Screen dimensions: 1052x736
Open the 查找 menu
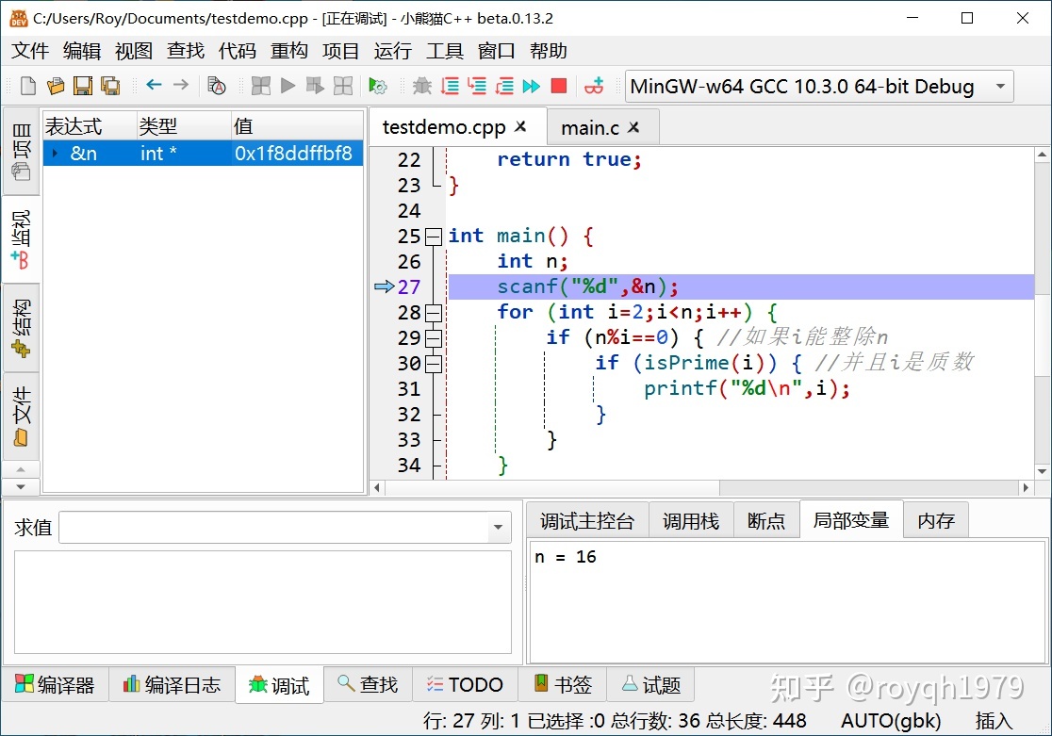pos(185,51)
